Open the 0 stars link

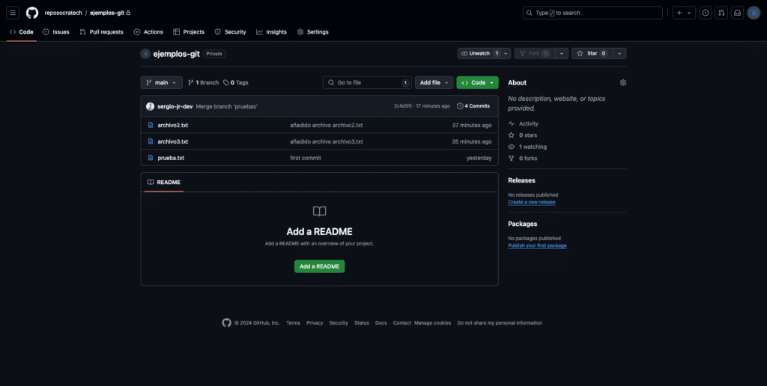pyautogui.click(x=522, y=135)
